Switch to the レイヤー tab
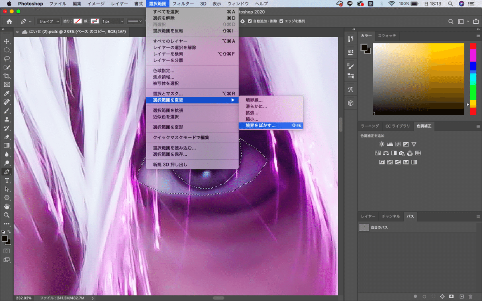The image size is (482, 301). (368, 216)
